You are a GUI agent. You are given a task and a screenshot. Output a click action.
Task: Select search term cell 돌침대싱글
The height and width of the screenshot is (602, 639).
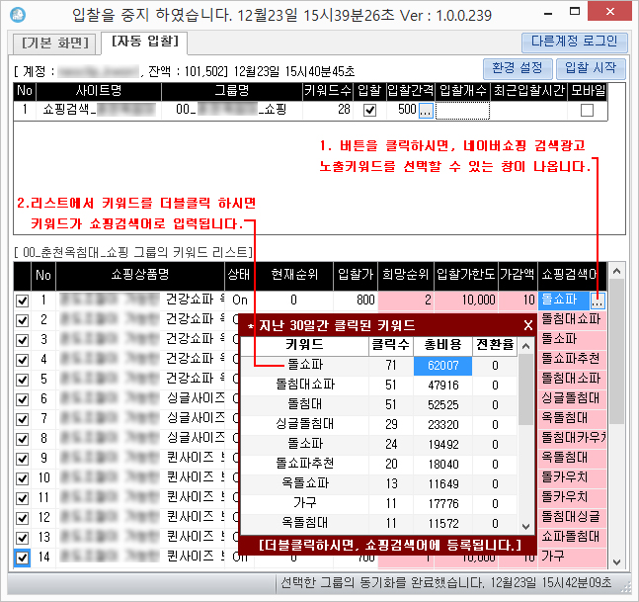coord(572,517)
